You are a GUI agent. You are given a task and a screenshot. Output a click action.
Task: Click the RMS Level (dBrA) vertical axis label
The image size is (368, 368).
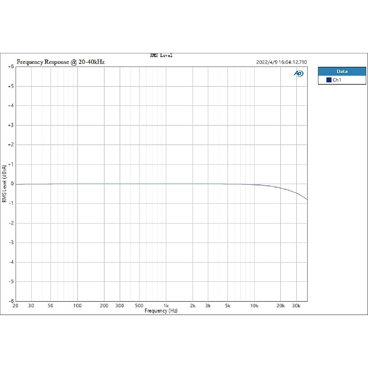coord(4,183)
